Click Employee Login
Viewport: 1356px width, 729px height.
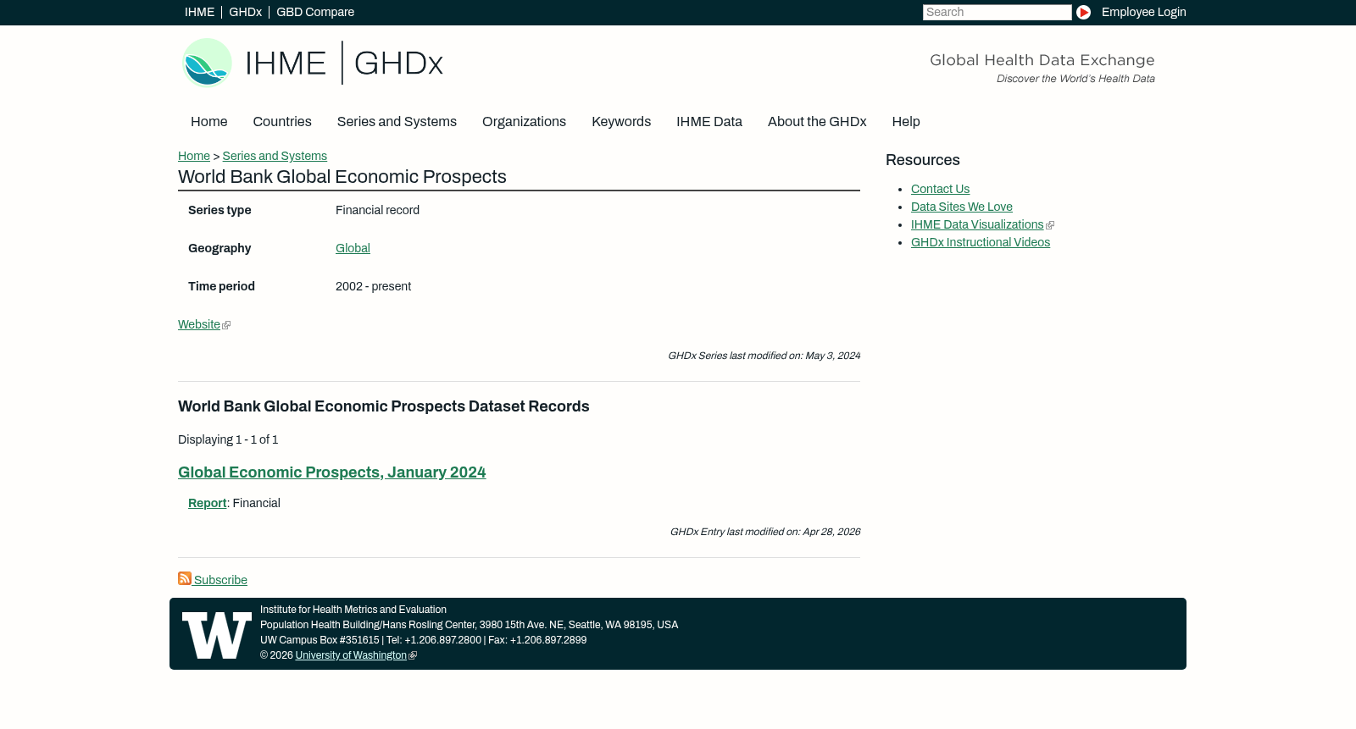[x=1144, y=13]
